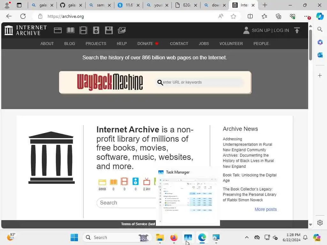
Task: Open Edge Favorites list icon
Action: click(264, 17)
